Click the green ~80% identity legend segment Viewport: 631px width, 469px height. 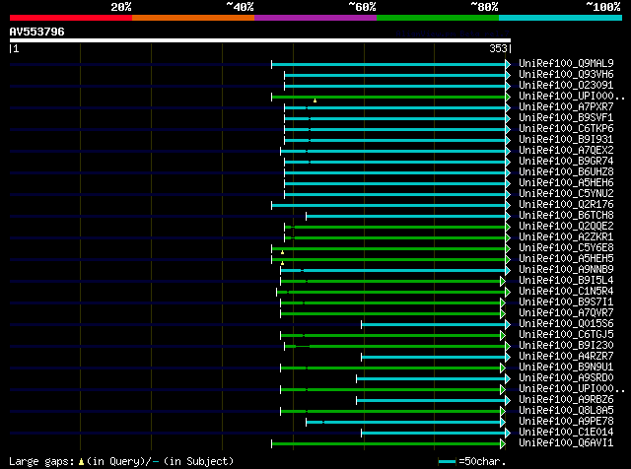click(438, 18)
